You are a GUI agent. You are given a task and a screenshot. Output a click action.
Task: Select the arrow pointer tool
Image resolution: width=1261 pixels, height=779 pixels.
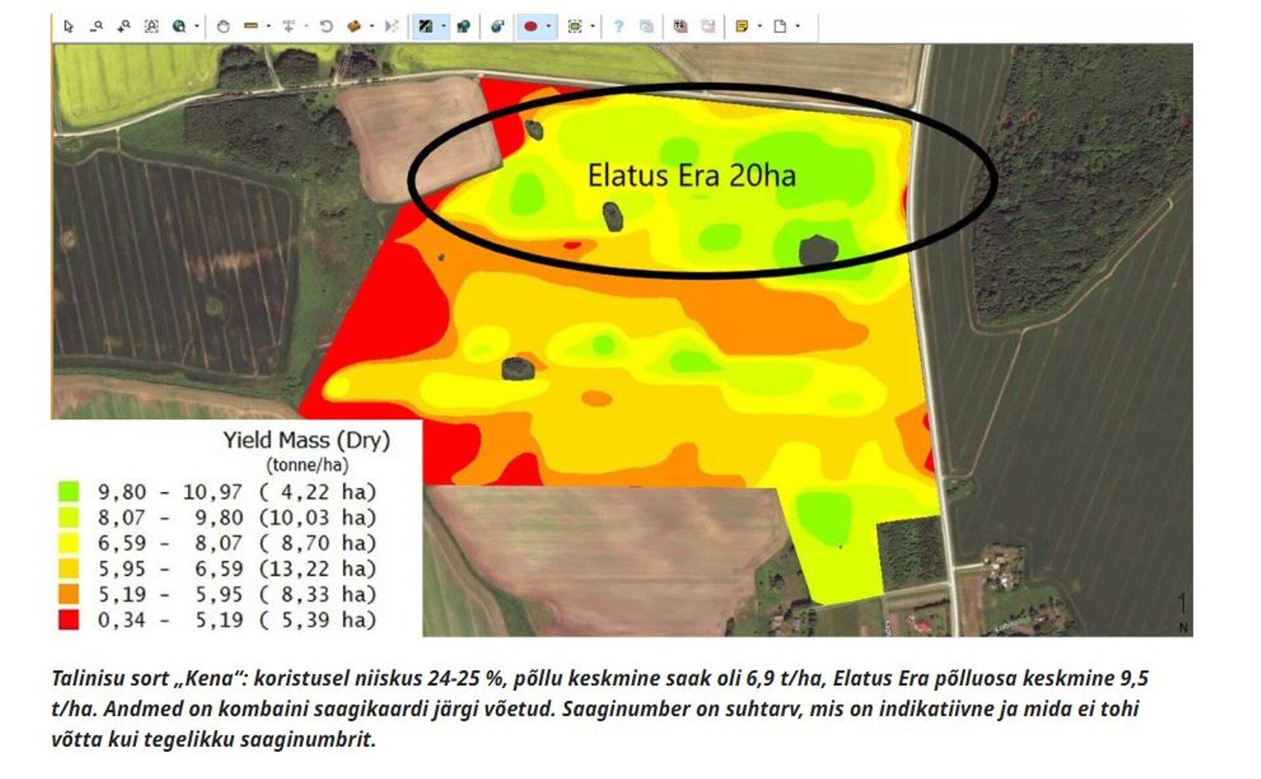[68, 27]
